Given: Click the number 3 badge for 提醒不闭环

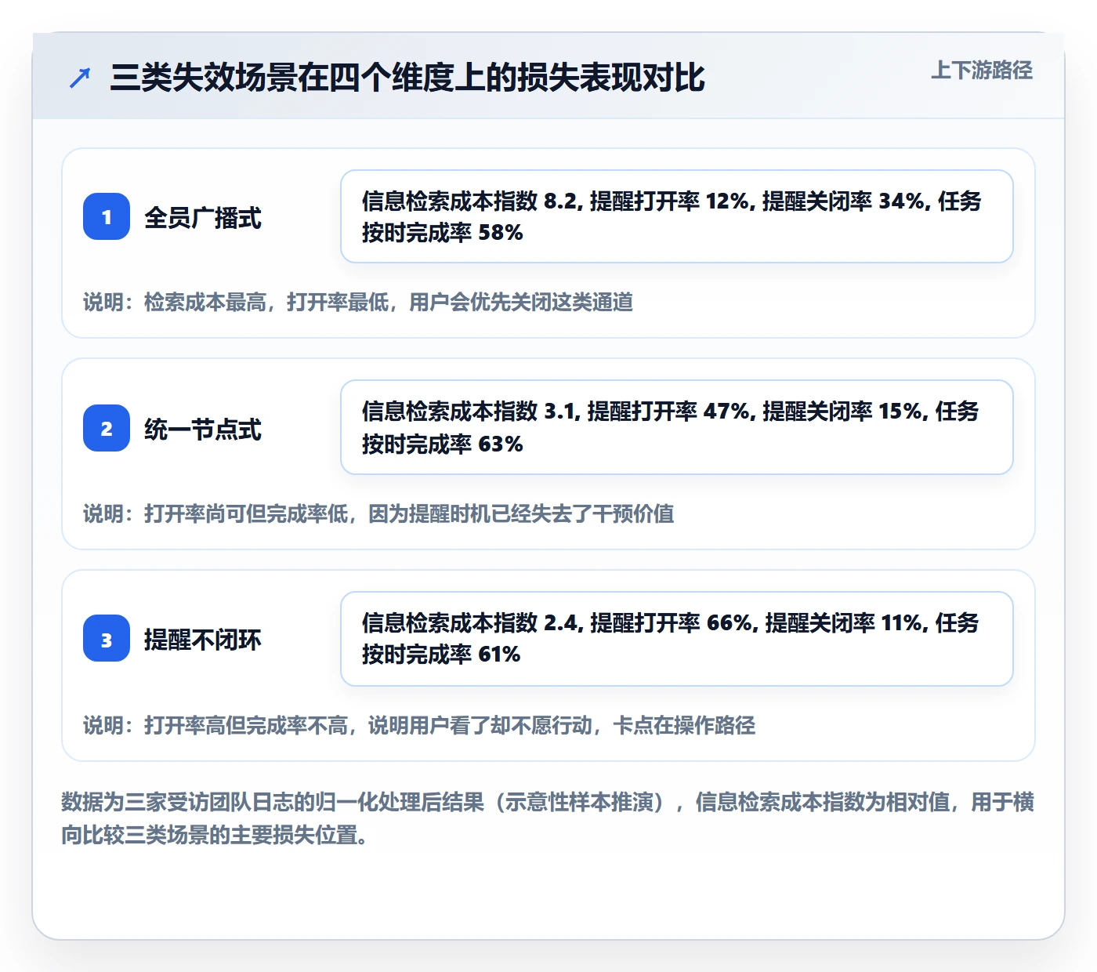Looking at the screenshot, I should click(x=107, y=638).
